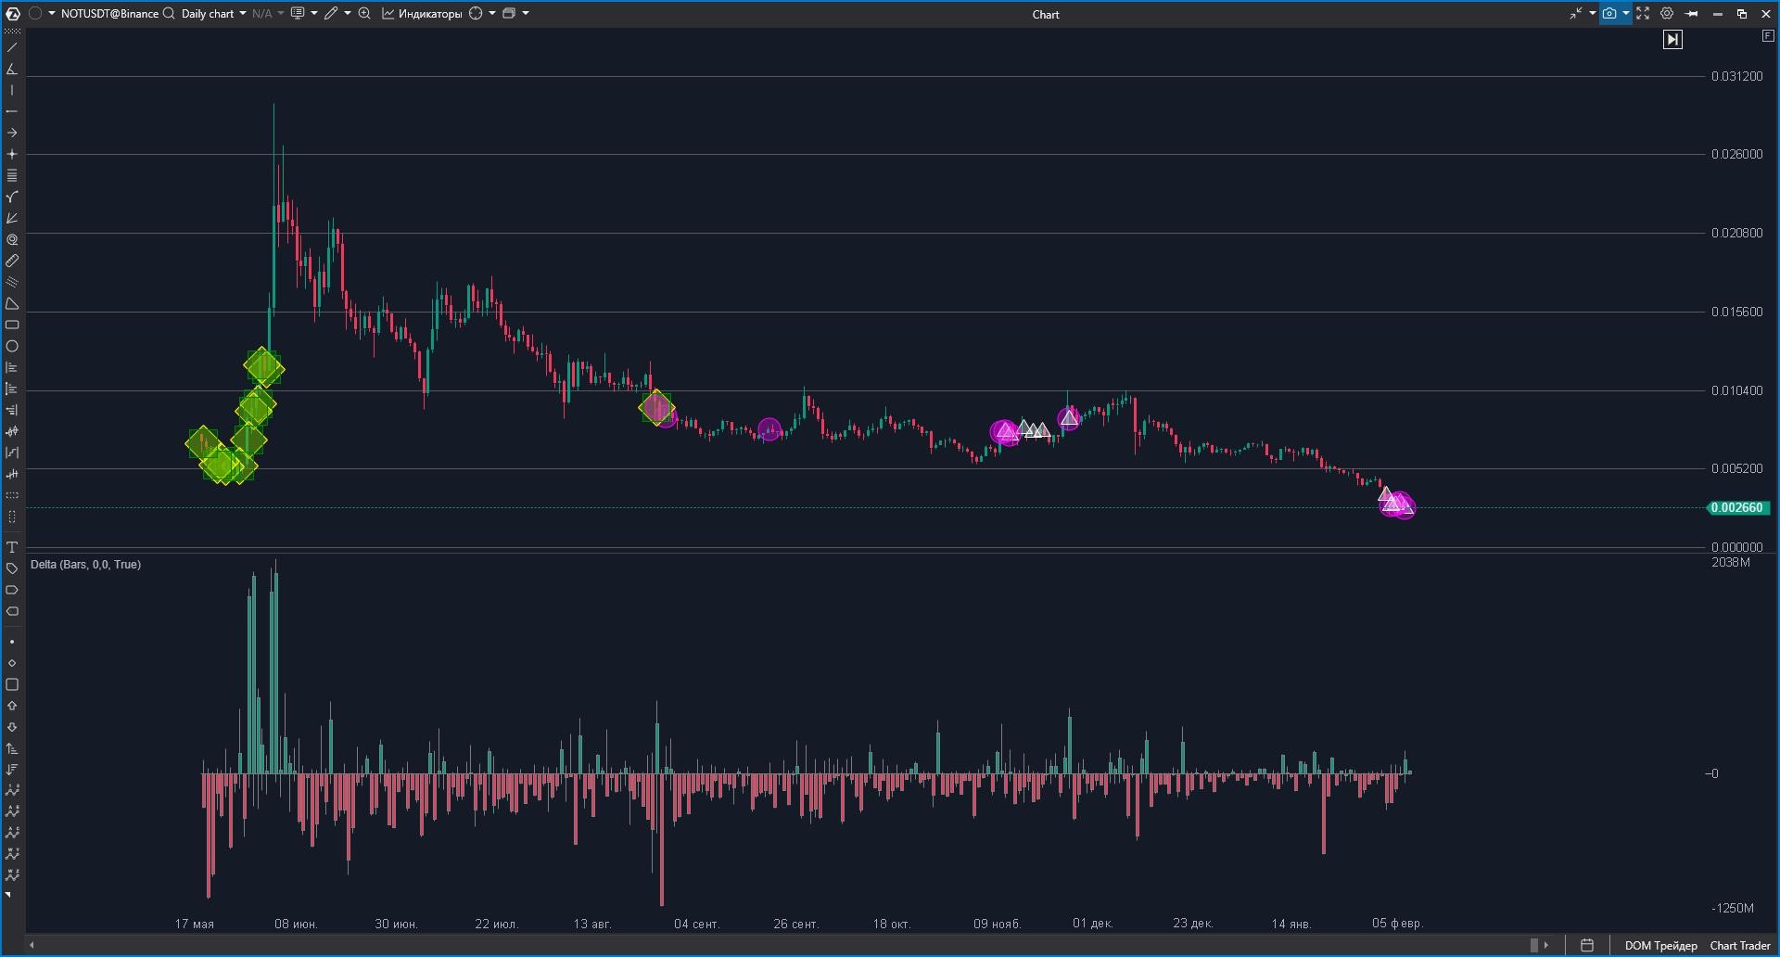The width and height of the screenshot is (1780, 957).
Task: Click the current price label 0.002660
Action: coord(1737,508)
